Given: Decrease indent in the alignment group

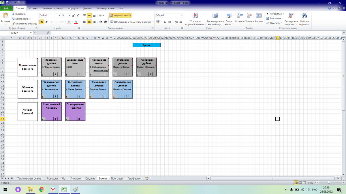Looking at the screenshot, I should click(101, 22).
